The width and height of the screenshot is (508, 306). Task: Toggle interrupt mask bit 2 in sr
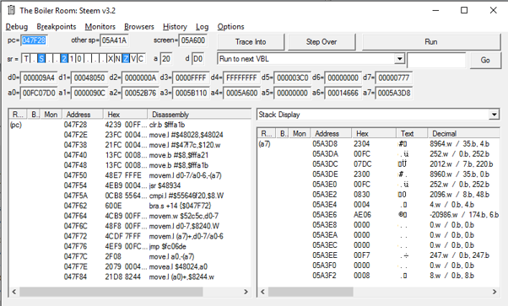click(x=64, y=59)
